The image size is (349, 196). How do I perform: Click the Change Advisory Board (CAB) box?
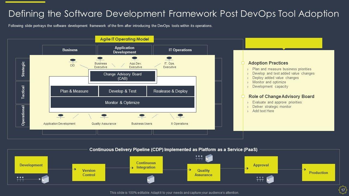[122, 76]
